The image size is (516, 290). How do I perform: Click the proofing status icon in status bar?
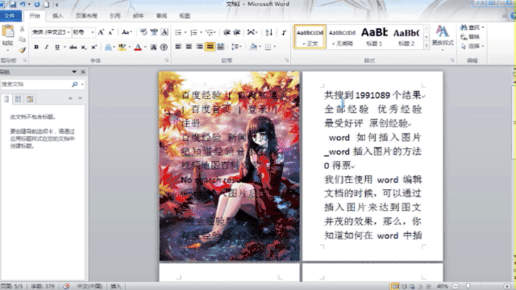66,287
